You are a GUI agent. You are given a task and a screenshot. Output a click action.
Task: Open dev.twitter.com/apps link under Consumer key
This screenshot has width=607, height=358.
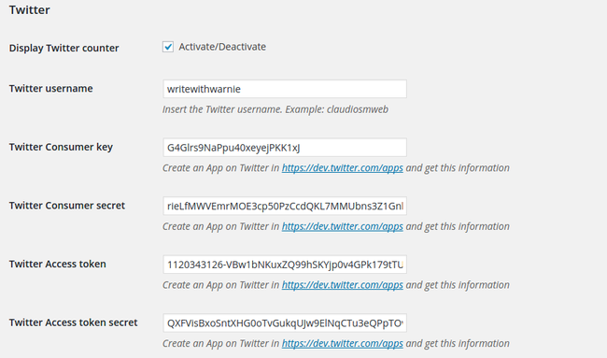coord(342,168)
